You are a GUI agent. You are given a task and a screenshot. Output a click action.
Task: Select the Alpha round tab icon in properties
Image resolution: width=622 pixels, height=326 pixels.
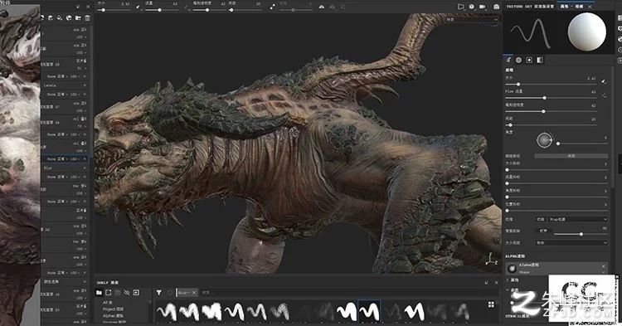[x=519, y=60]
